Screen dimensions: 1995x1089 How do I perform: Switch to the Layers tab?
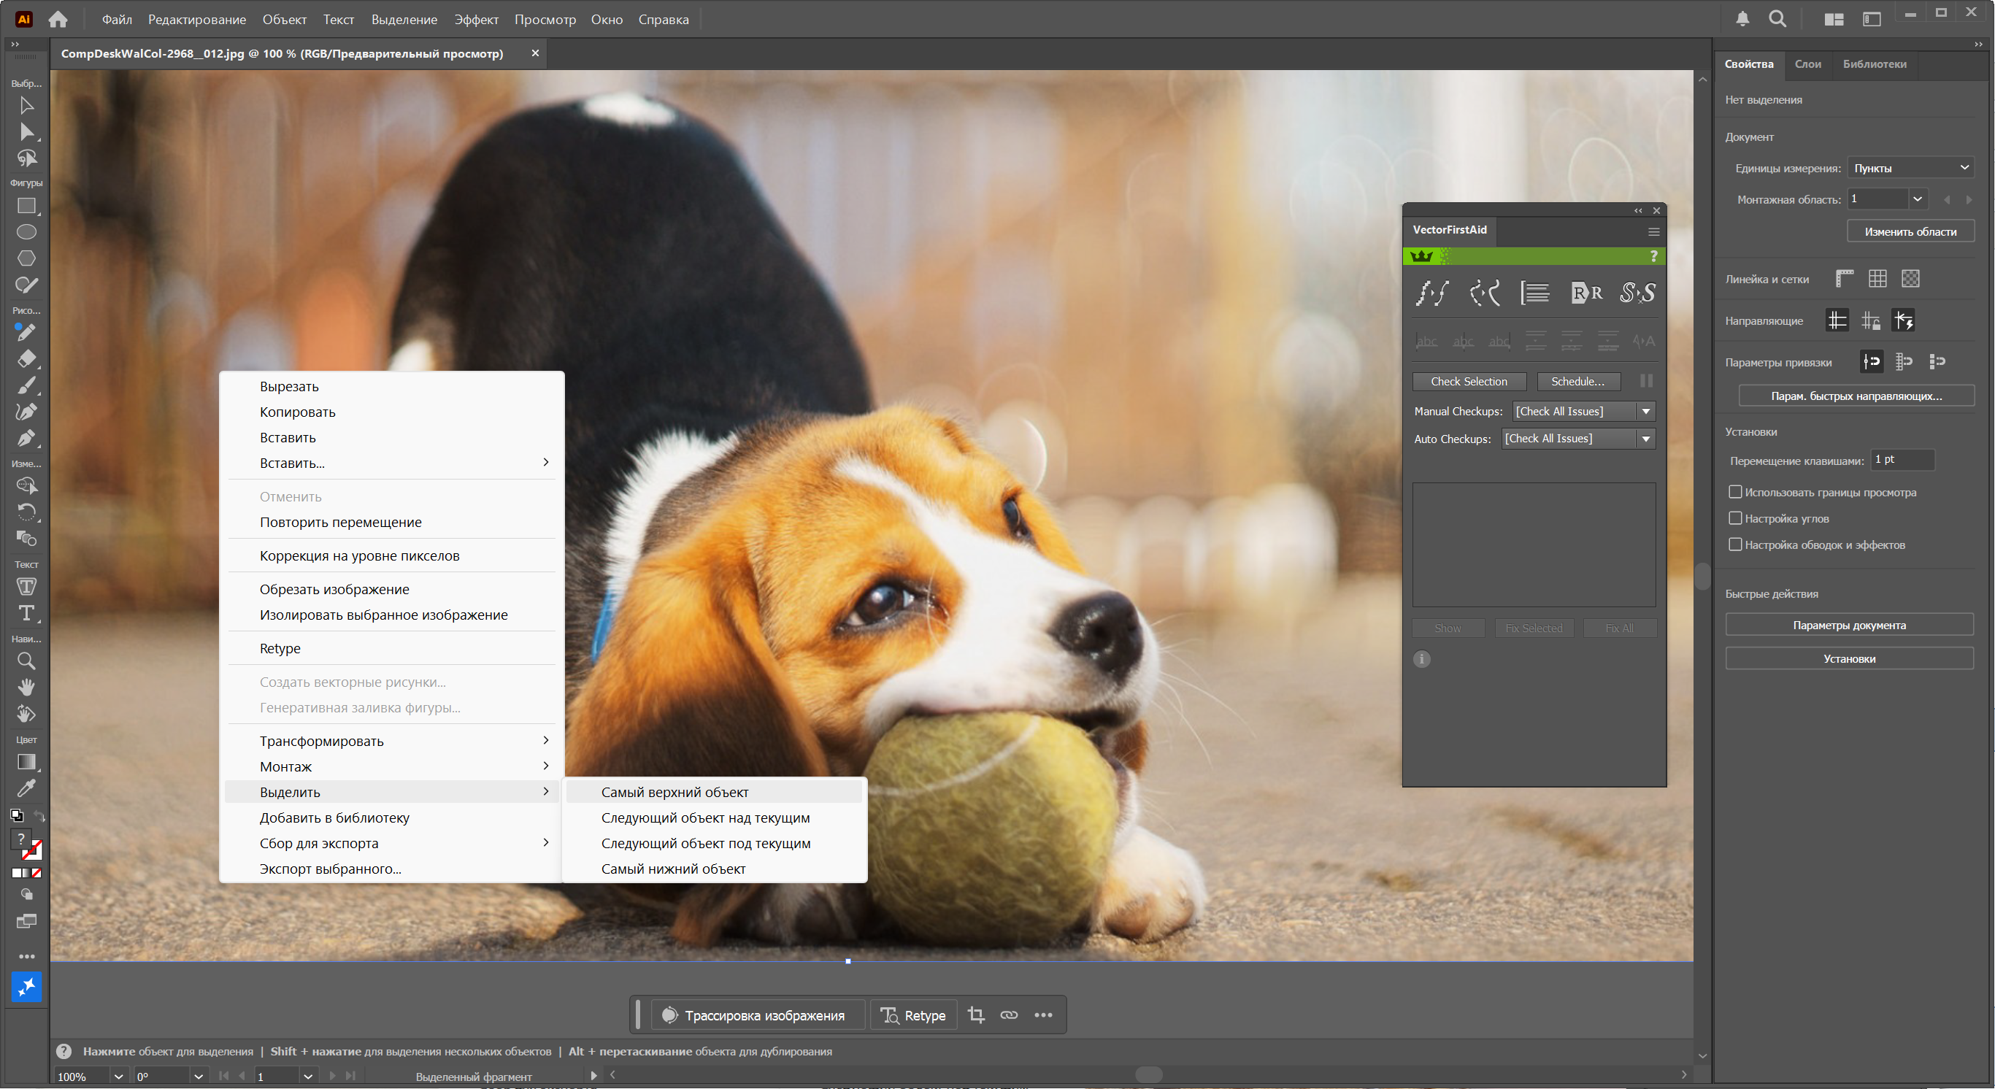click(1807, 64)
